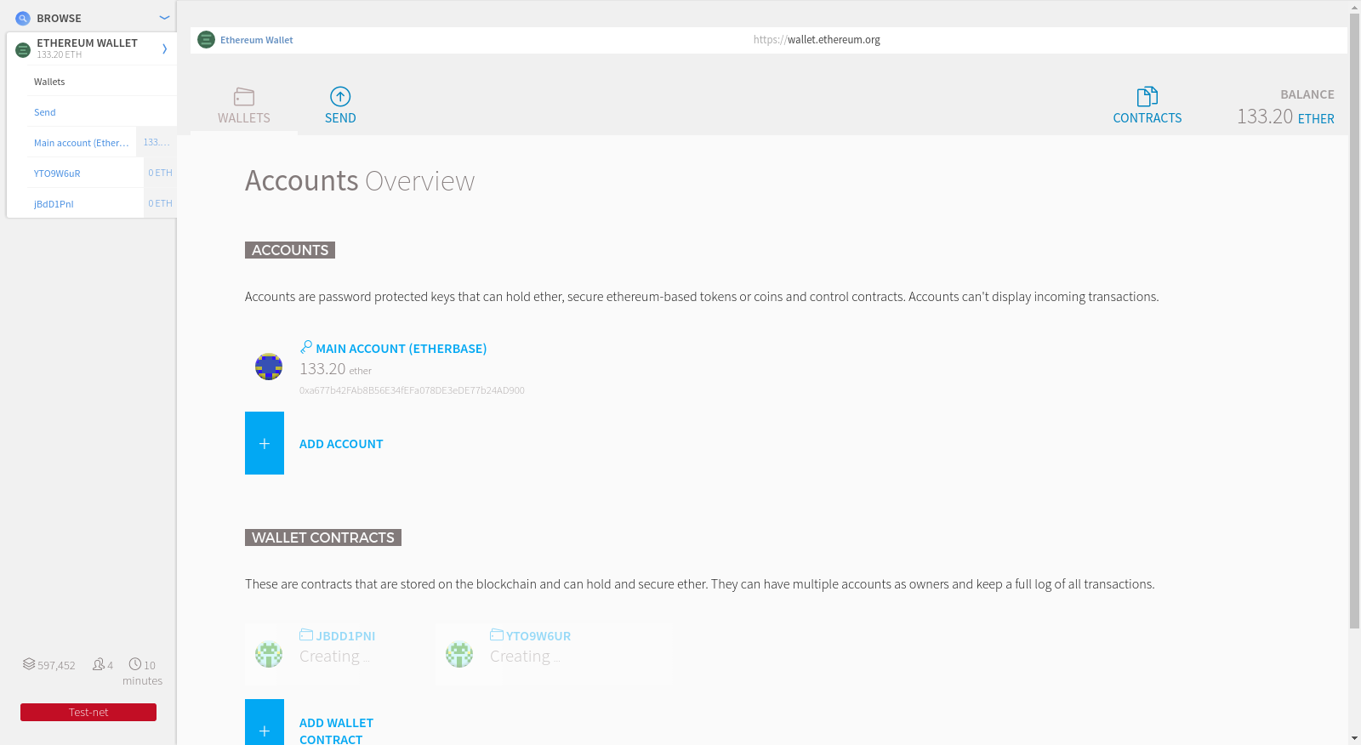The height and width of the screenshot is (745, 1361).
Task: Open the MAIN ACCOUNT (ETHERBASE) link
Action: (401, 349)
